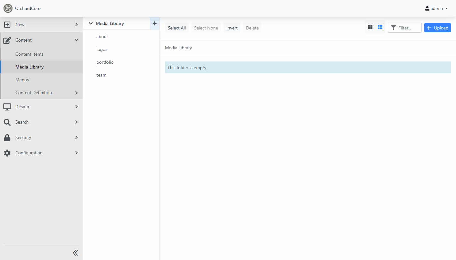
Task: Open the admin user dropdown
Action: click(x=436, y=8)
